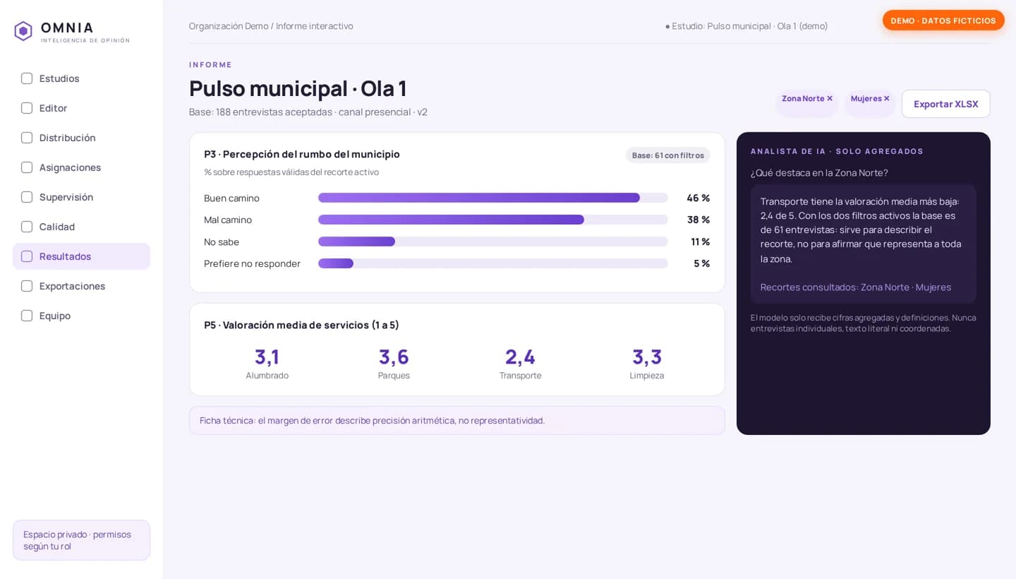1016x579 pixels.
Task: Remove the Zona Norte filter chip
Action: click(x=830, y=99)
